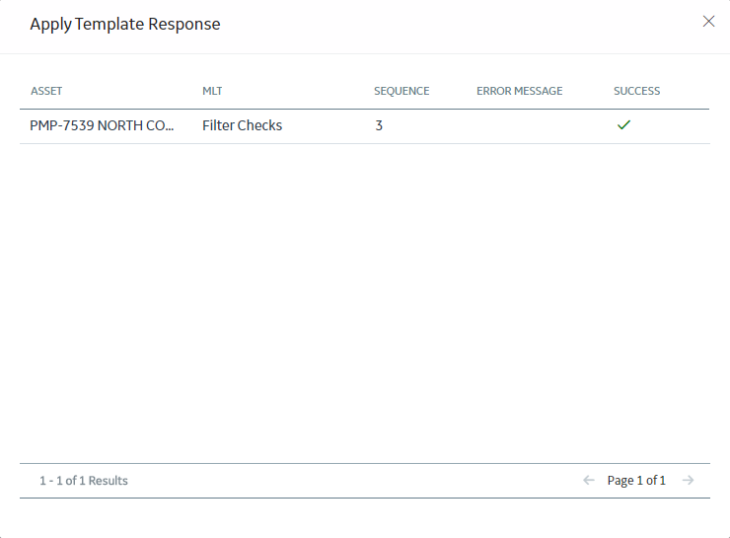
Task: Sort by the ERROR MESSAGE column header
Action: (520, 91)
